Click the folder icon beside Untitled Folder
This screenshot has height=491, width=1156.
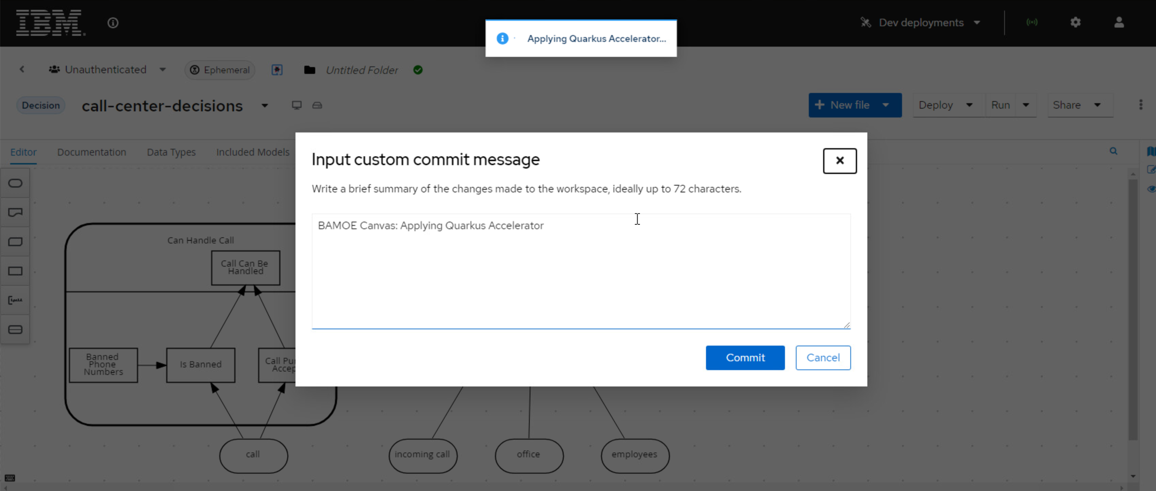click(x=310, y=70)
